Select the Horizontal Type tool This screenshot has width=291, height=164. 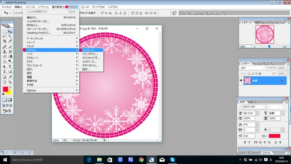tap(10, 67)
